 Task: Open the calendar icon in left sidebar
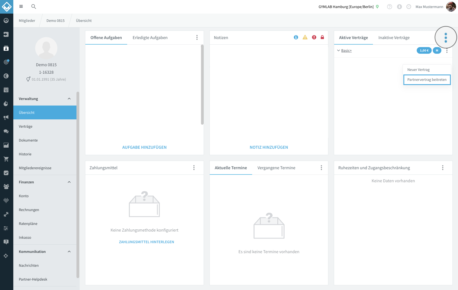point(6,90)
